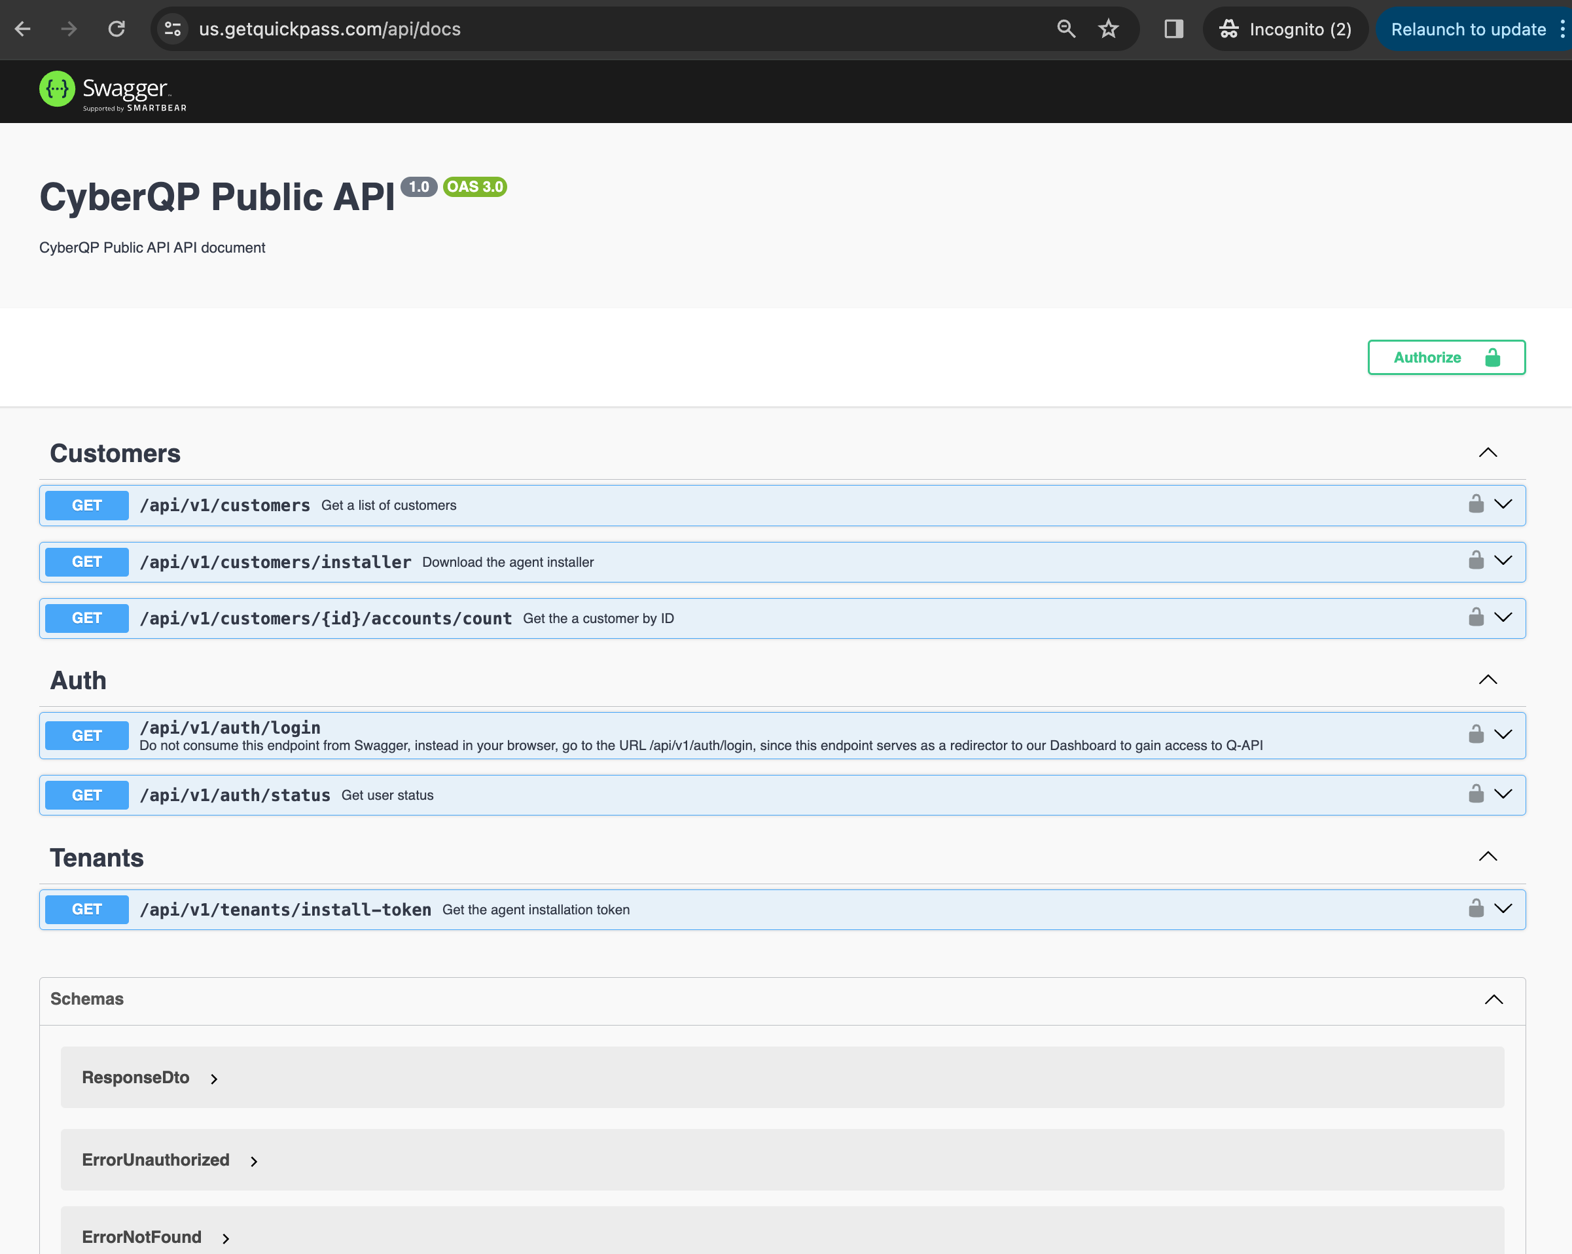Open browser side panel icon
This screenshot has width=1572, height=1254.
click(x=1173, y=29)
